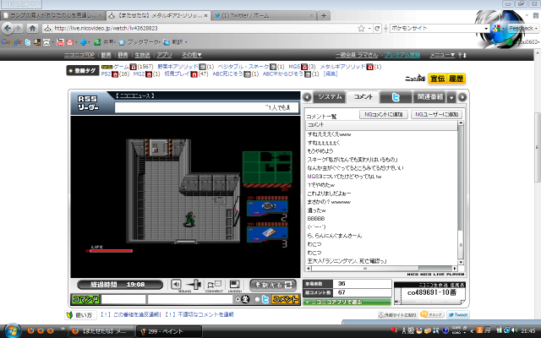The image size is (541, 338).
Task: Toggle the COMMENT display icon
Action: (x=214, y=285)
